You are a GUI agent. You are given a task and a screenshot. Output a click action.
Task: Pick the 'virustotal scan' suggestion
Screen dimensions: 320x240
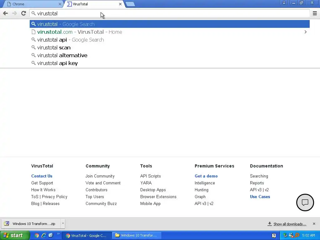click(170, 47)
